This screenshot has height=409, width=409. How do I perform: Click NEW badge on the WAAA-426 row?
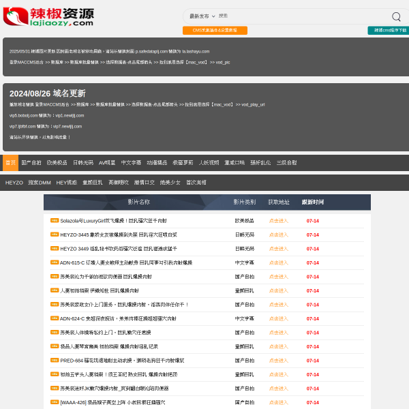pyautogui.click(x=55, y=402)
